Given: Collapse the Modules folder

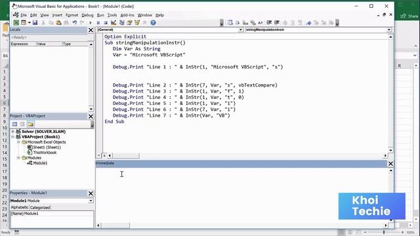Looking at the screenshot, I should [18, 158].
